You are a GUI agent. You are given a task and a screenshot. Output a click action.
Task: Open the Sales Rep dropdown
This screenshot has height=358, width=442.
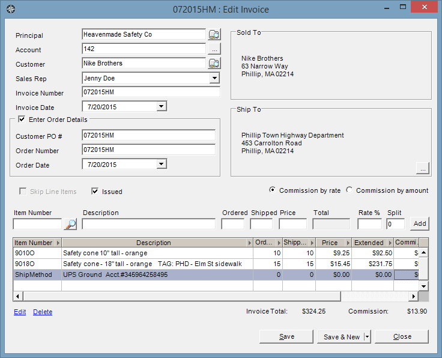click(214, 78)
